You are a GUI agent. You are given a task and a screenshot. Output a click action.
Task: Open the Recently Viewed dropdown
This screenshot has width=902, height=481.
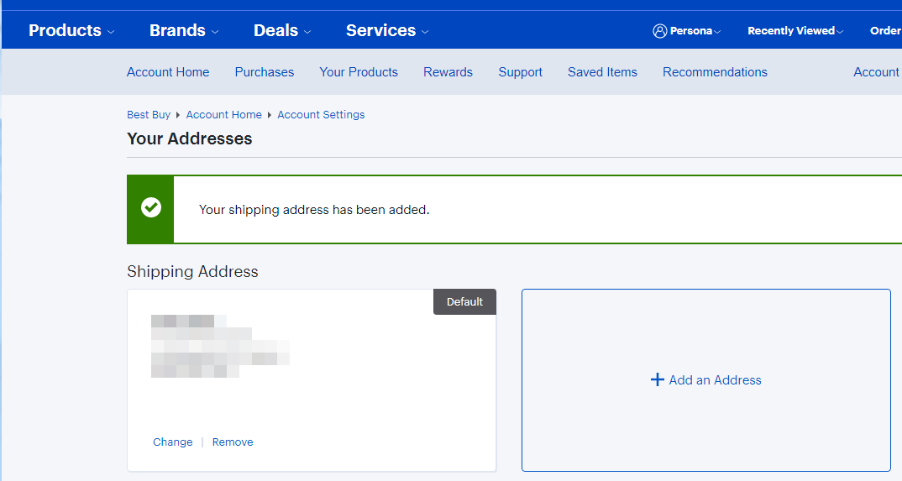(x=794, y=31)
